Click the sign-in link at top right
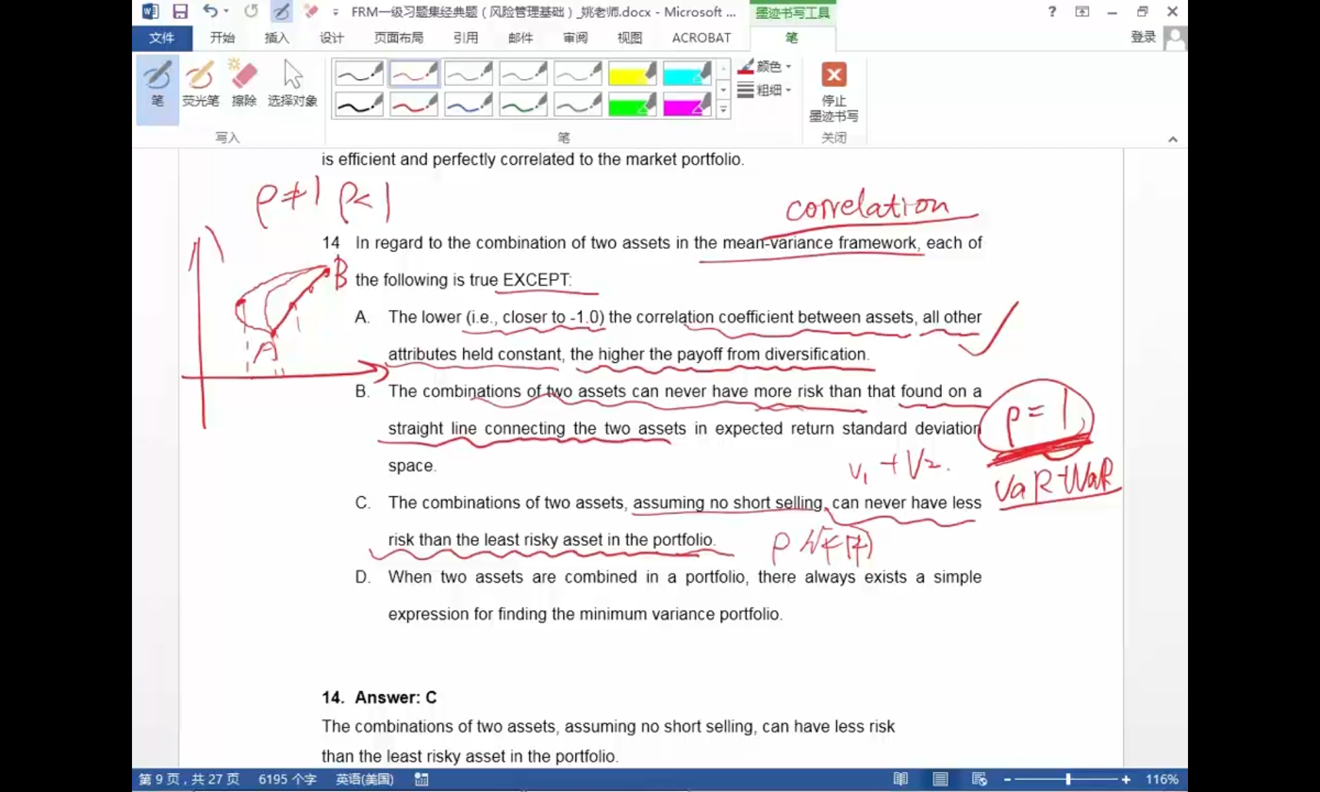This screenshot has width=1320, height=792. coord(1143,37)
